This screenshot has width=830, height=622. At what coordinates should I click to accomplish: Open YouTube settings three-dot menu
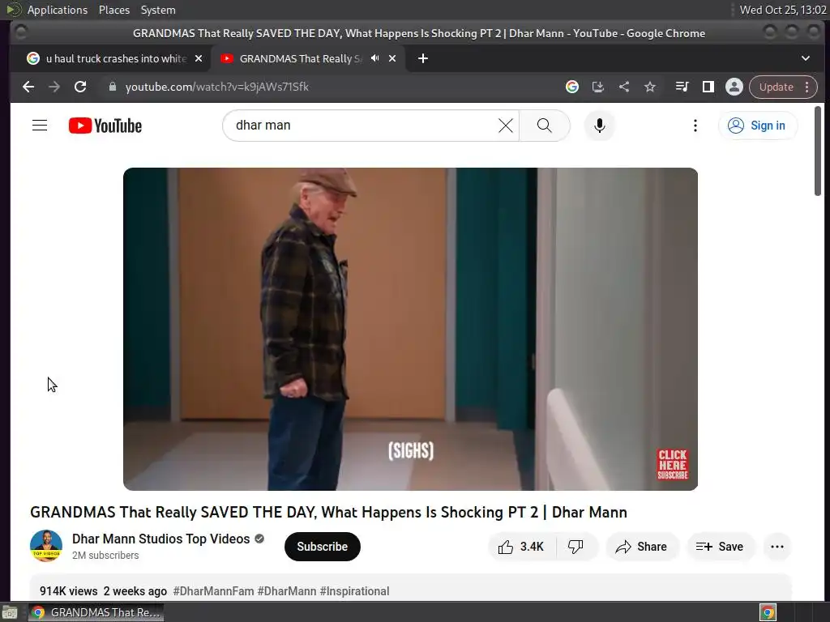pos(695,126)
